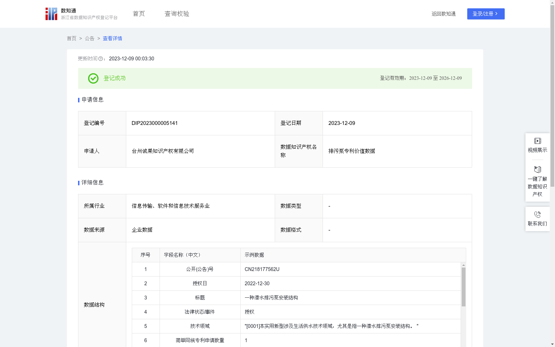The height and width of the screenshot is (347, 555).
Task: Click the 联系我们 phone icon
Action: 538,214
